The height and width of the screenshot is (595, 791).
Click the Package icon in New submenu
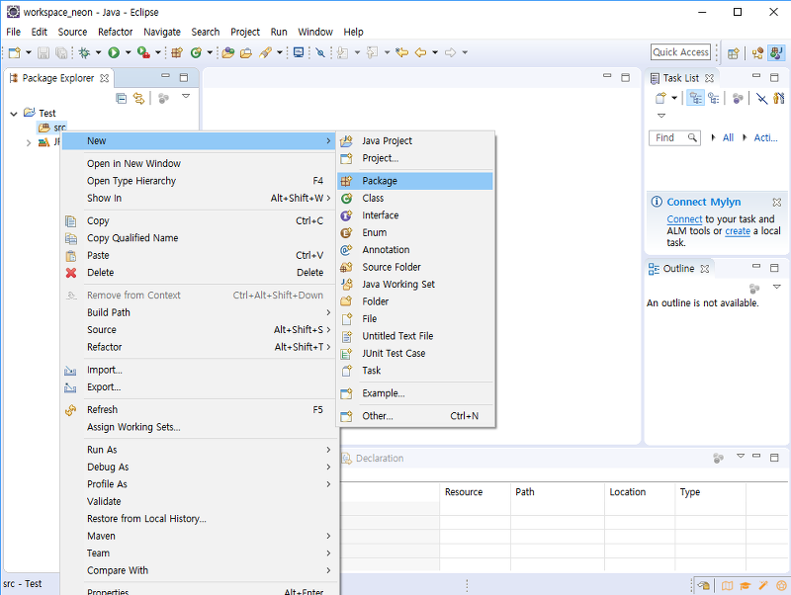[346, 181]
